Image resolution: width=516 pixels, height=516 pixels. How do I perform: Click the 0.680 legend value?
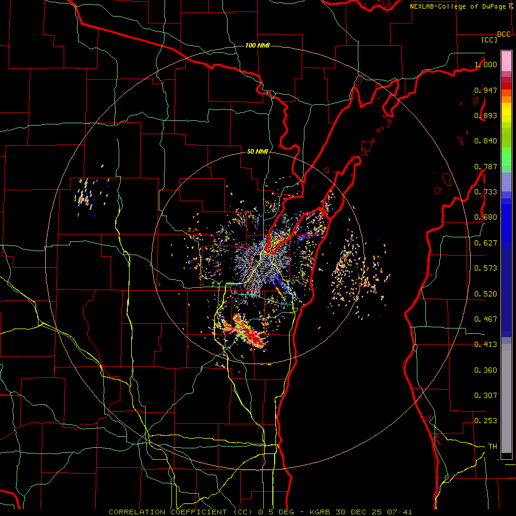486,217
